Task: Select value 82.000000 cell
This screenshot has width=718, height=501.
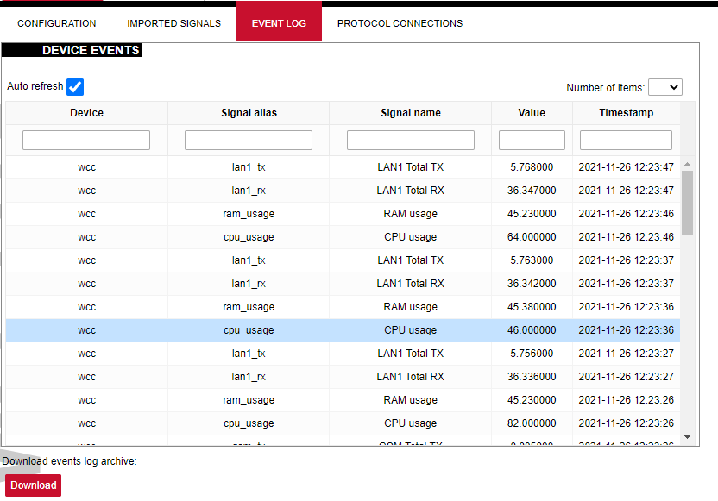Action: (532, 423)
